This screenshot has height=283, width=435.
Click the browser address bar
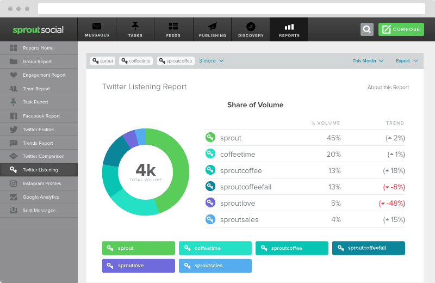(231, 9)
